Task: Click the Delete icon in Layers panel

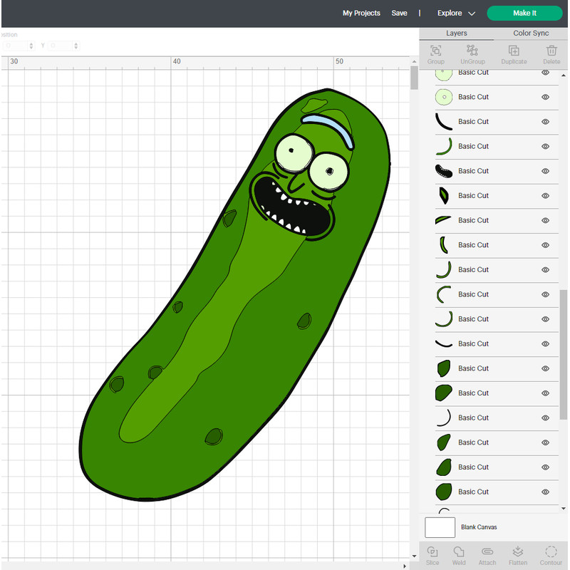Action: [x=551, y=55]
